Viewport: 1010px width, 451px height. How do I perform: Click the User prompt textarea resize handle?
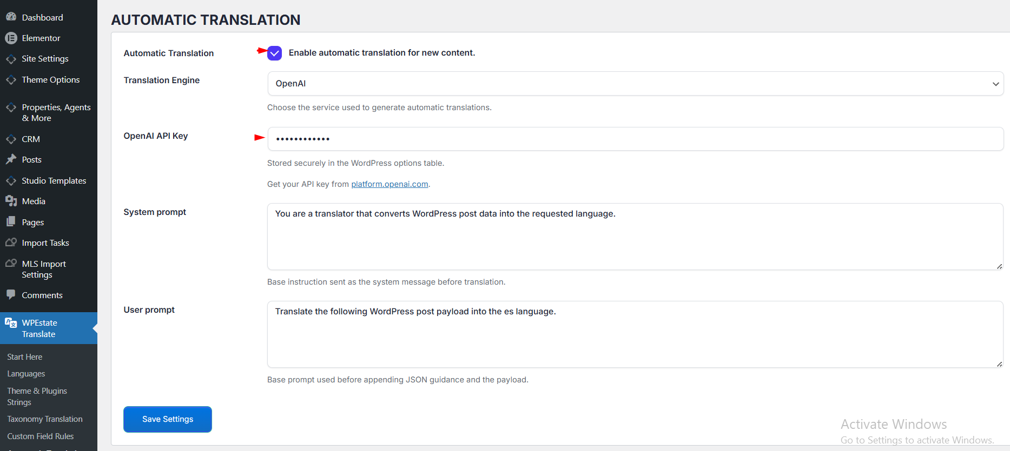click(999, 364)
